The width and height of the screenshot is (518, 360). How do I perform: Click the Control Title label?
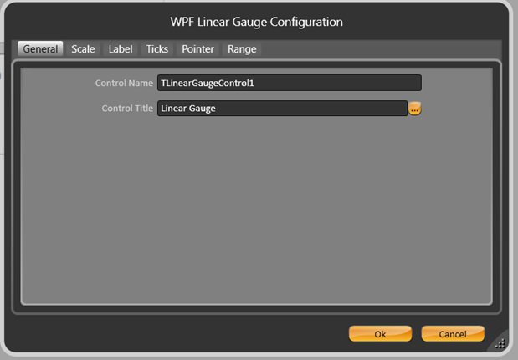pyautogui.click(x=127, y=109)
